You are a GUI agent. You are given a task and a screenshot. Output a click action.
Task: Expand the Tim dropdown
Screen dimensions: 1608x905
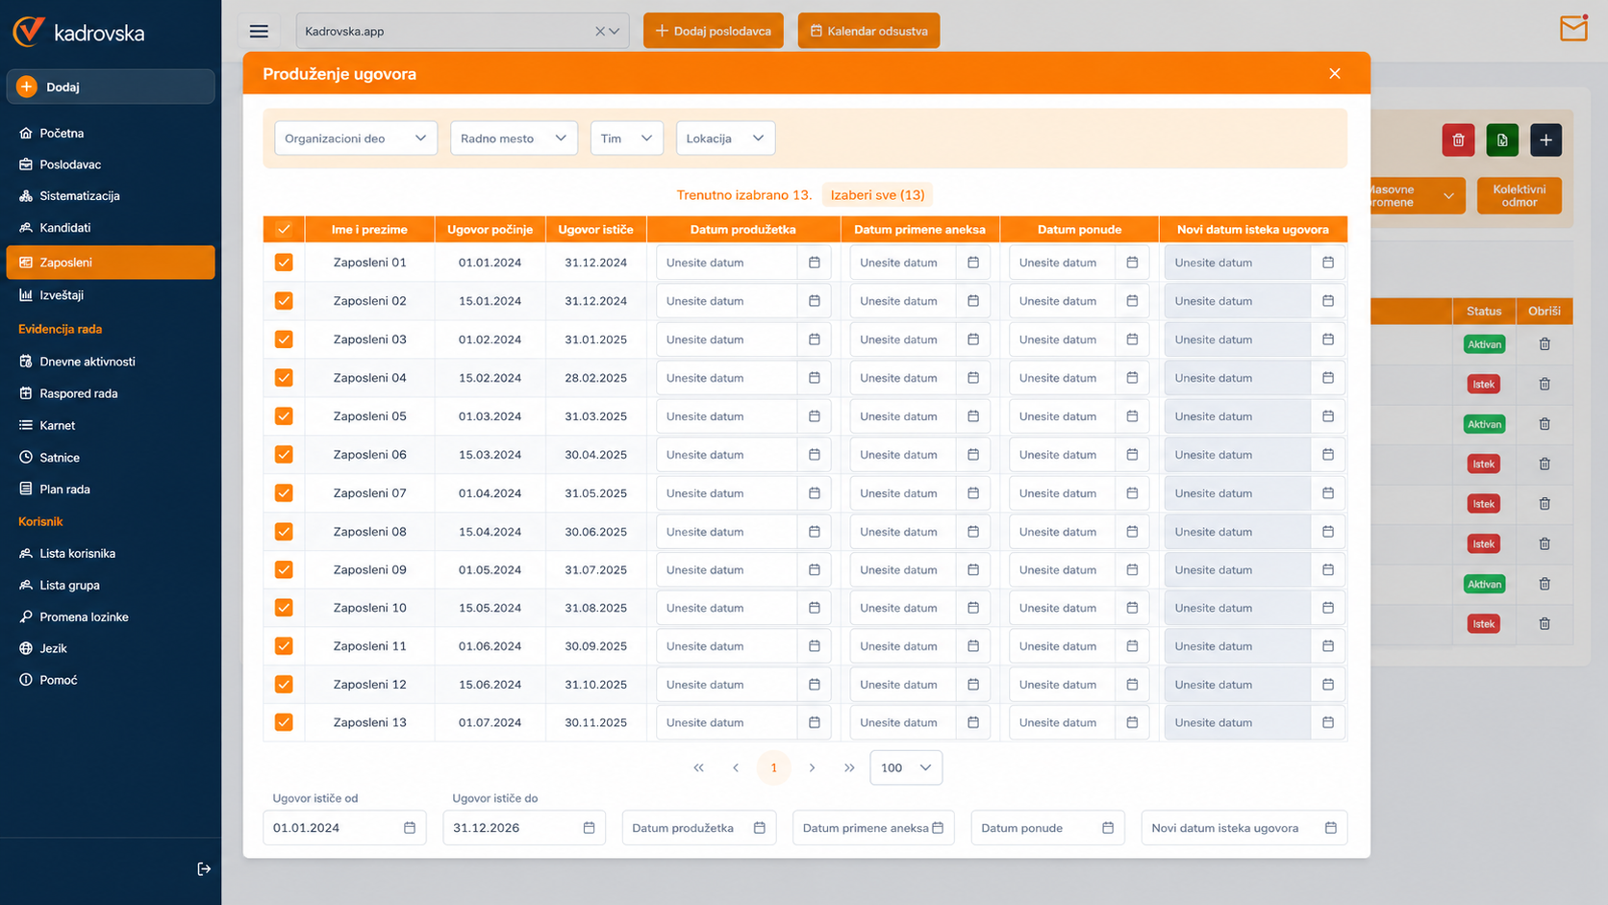click(x=627, y=138)
